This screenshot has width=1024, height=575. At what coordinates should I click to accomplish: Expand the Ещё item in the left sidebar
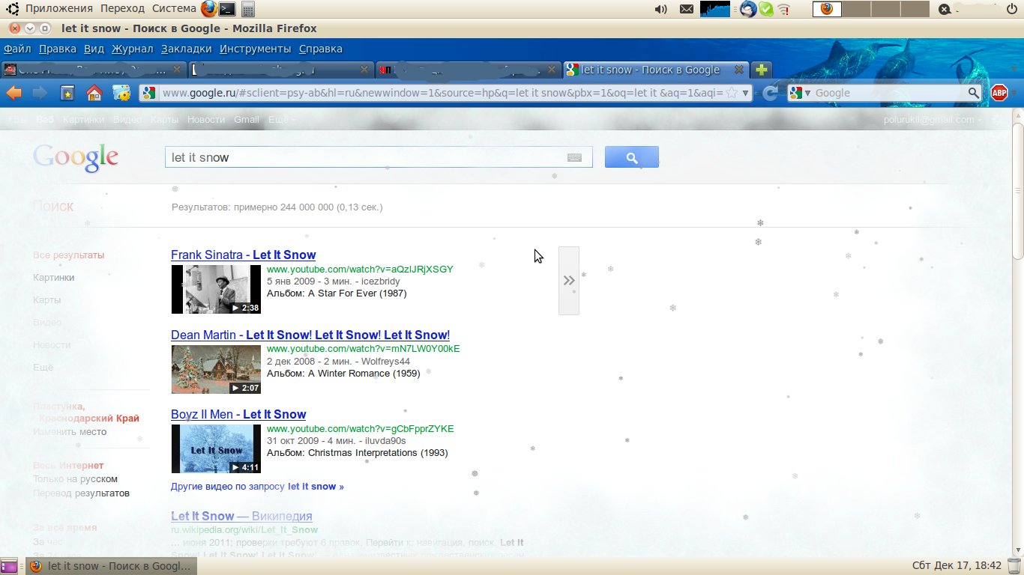pos(43,368)
